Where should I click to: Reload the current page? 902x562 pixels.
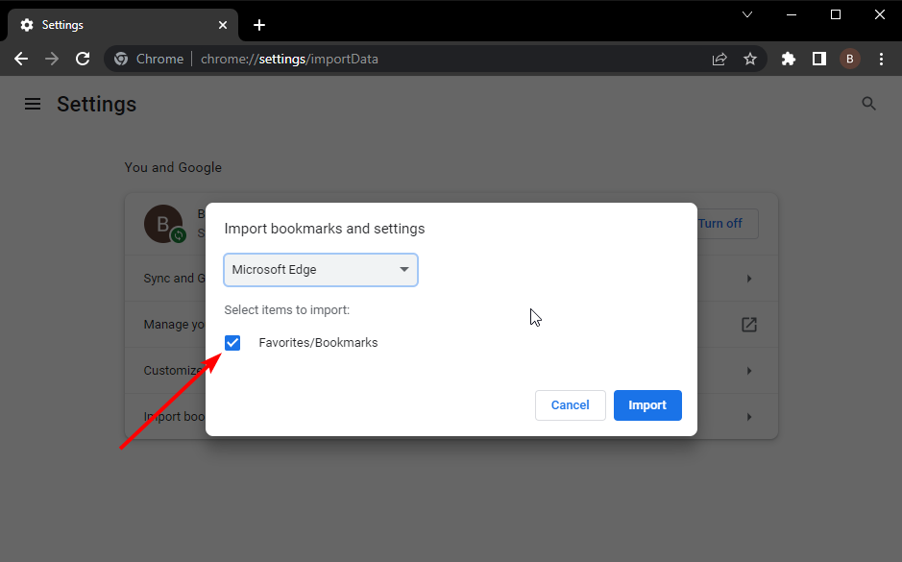(x=83, y=59)
